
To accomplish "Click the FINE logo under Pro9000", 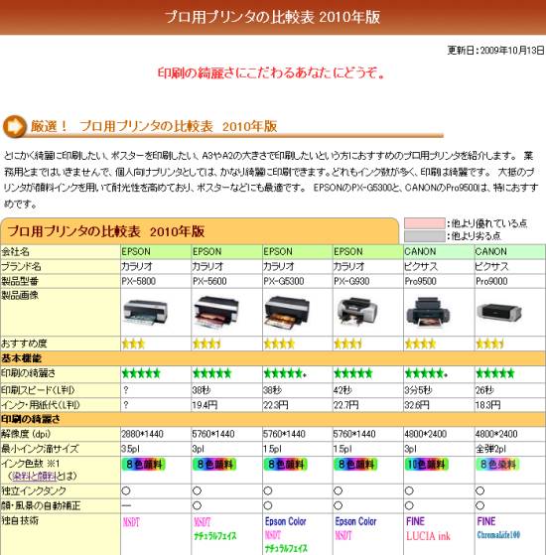I will (x=486, y=521).
